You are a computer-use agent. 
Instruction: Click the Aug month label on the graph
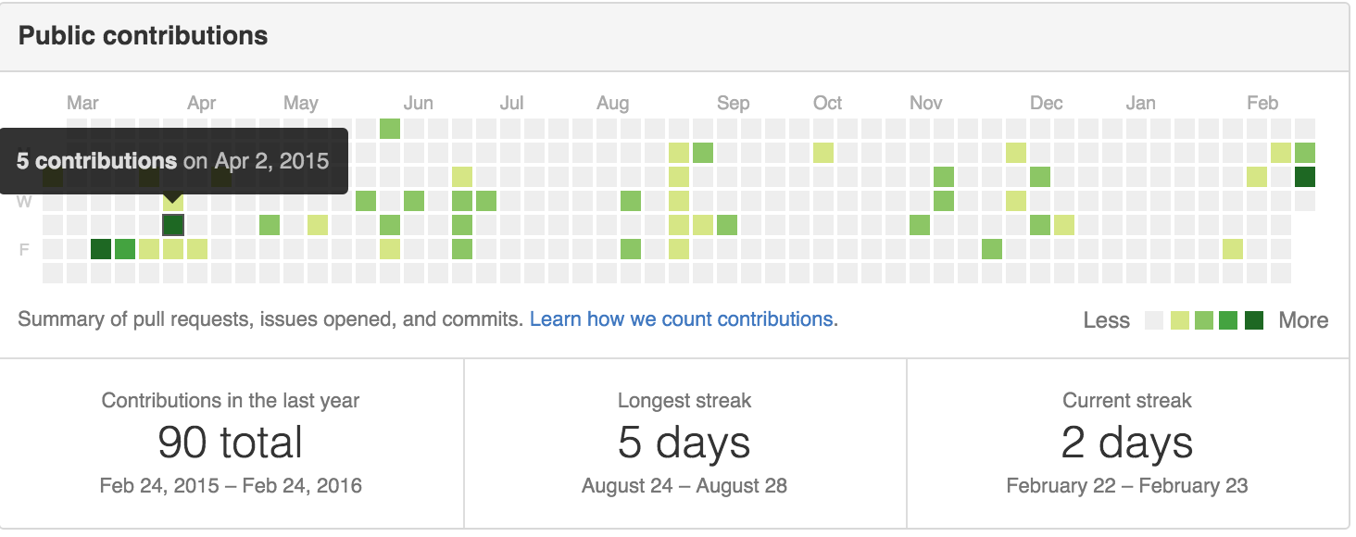[612, 104]
